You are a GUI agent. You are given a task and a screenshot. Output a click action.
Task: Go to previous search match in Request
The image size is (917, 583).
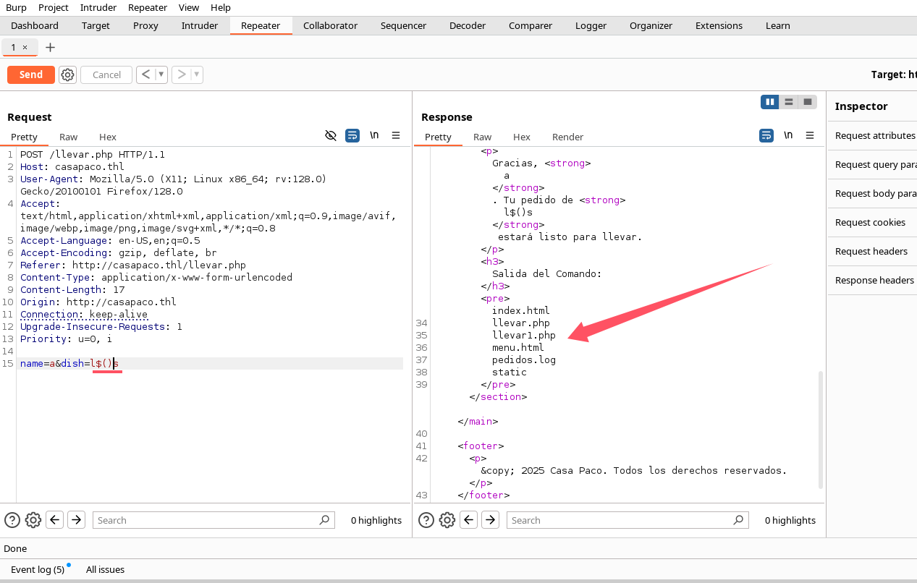[55, 520]
